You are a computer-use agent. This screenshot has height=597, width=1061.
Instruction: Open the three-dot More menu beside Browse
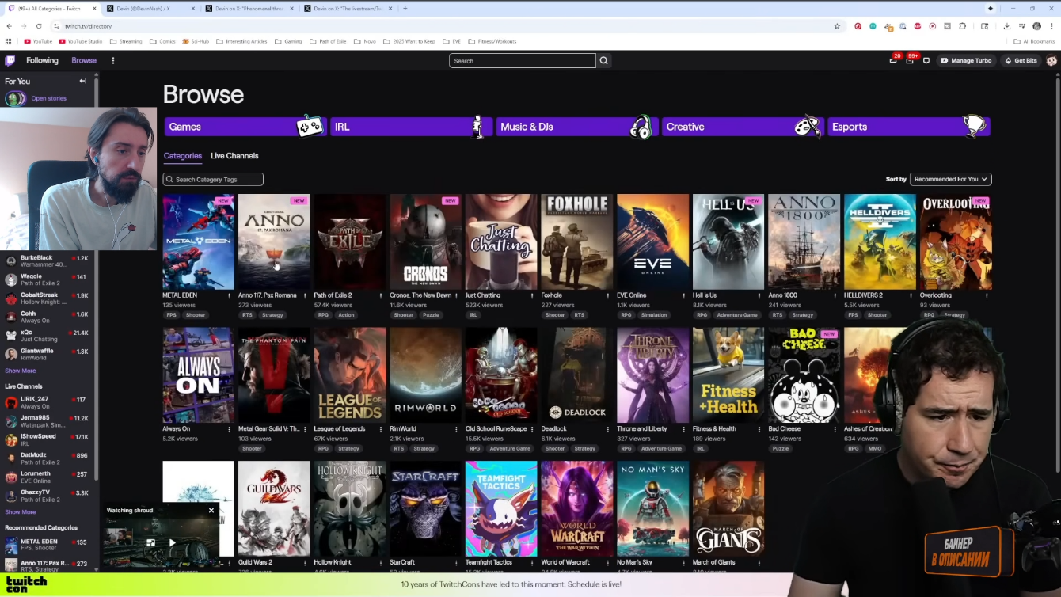tap(113, 60)
